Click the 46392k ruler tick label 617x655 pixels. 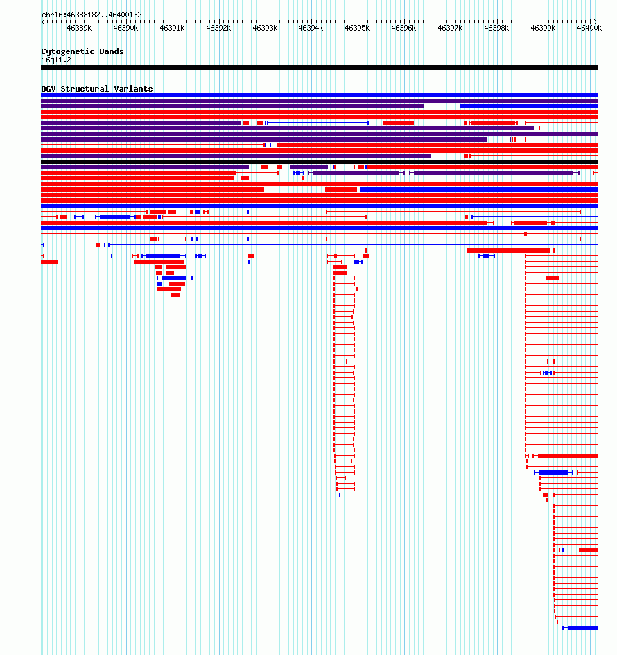point(218,28)
